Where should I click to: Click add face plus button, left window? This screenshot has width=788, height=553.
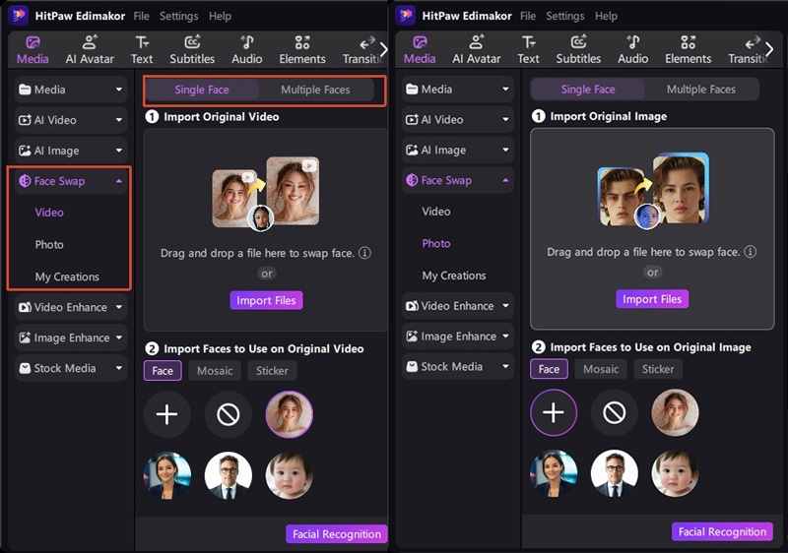(166, 414)
